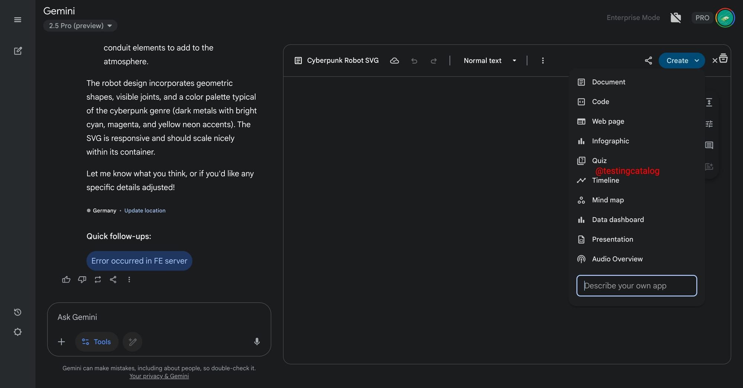Click the change length icon on canvas edge

click(x=709, y=102)
